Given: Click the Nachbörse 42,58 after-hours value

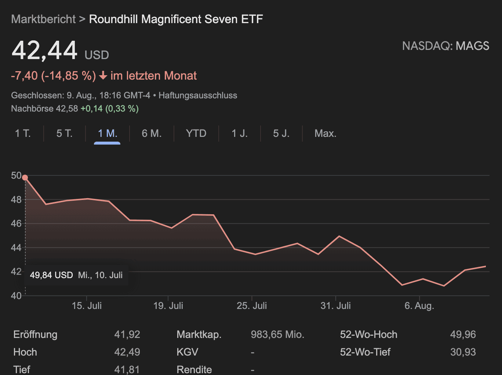Looking at the screenshot, I should pyautogui.click(x=44, y=109).
